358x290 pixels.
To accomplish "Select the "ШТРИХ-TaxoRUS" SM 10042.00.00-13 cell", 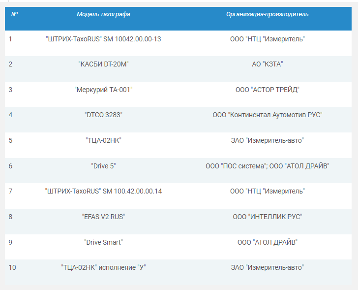I will click(103, 39).
